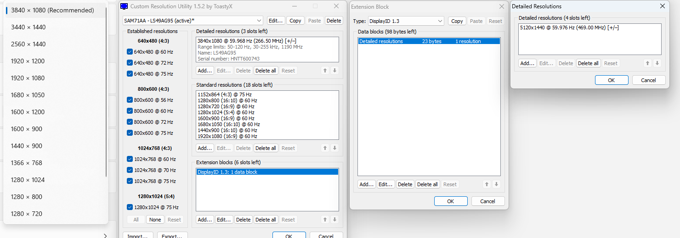The height and width of the screenshot is (238, 680).
Task: Click move-up arrow in Detailed Resolutions dialog
Action: (x=648, y=63)
